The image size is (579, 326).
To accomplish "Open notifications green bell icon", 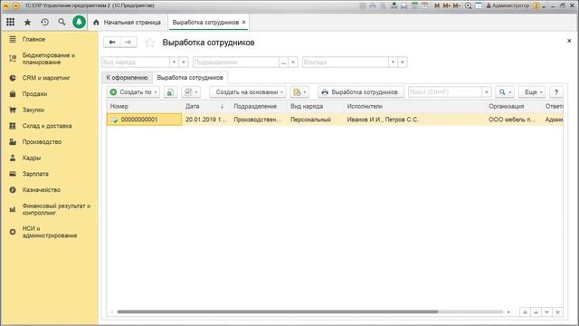I will (x=79, y=22).
